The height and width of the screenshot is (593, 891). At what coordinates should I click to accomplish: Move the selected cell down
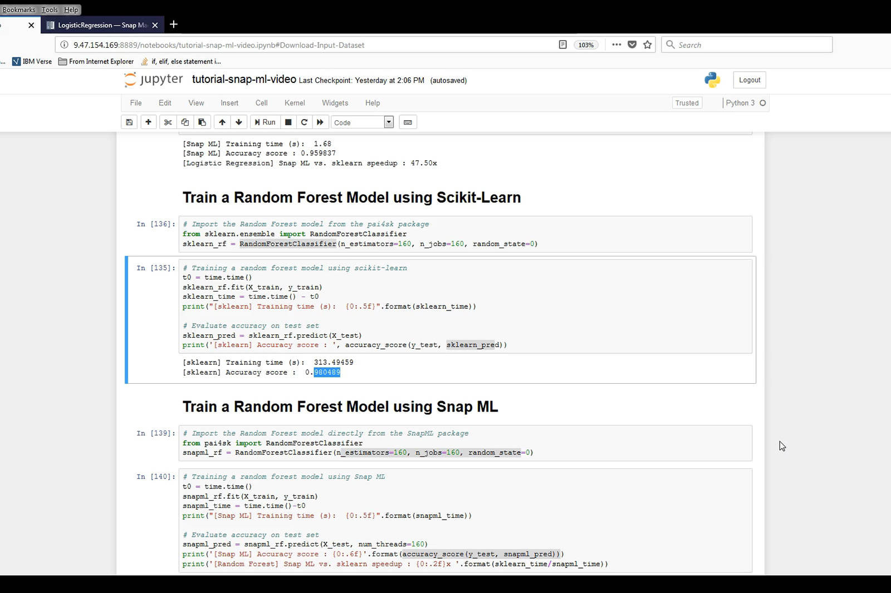239,122
